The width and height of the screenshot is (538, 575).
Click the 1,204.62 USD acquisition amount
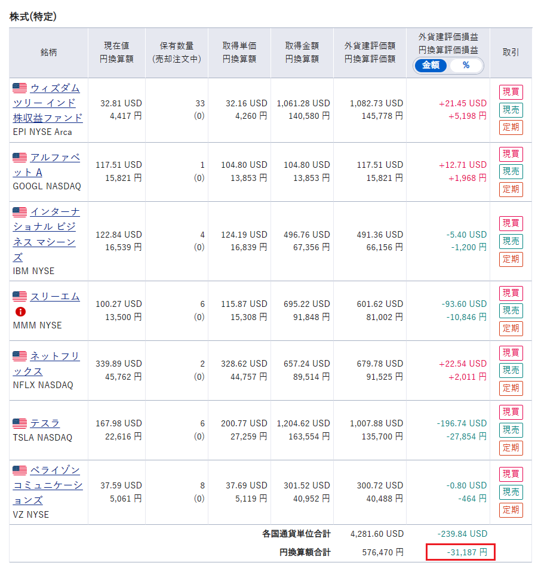click(303, 423)
